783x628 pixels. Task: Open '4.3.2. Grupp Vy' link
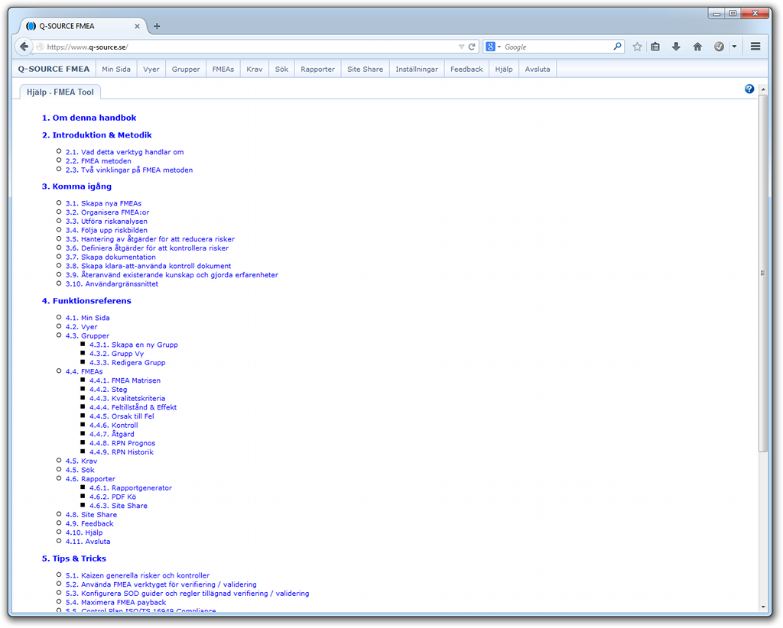coord(116,354)
